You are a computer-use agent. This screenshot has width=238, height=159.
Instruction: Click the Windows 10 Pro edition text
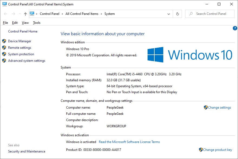click(77, 49)
